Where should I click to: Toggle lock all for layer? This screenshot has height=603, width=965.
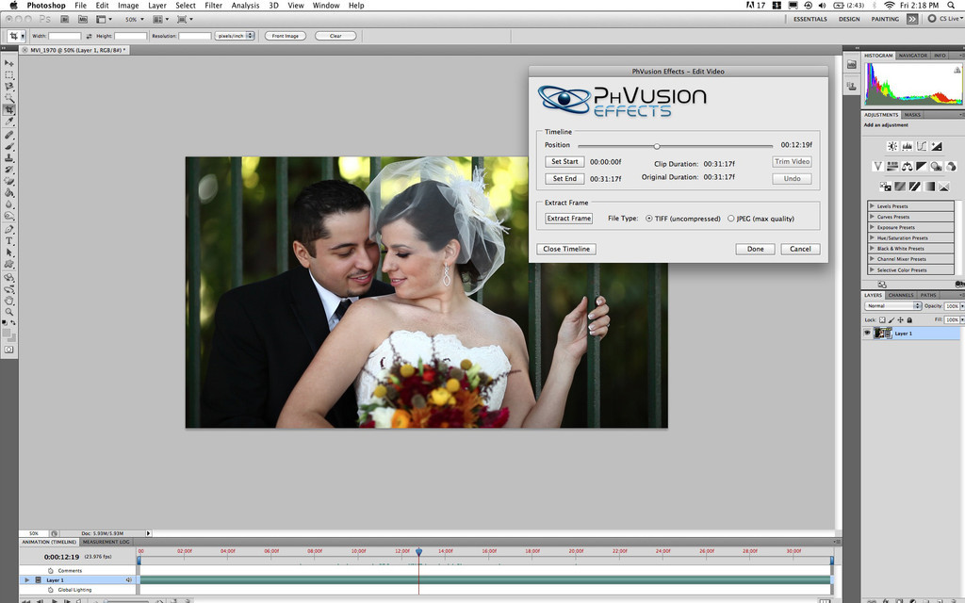(909, 320)
